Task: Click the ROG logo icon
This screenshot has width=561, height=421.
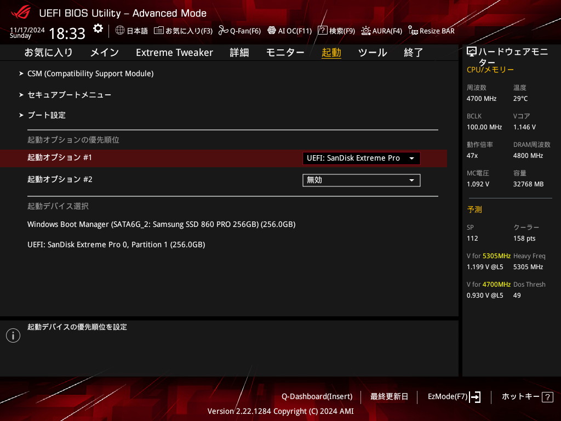Action: 21,13
